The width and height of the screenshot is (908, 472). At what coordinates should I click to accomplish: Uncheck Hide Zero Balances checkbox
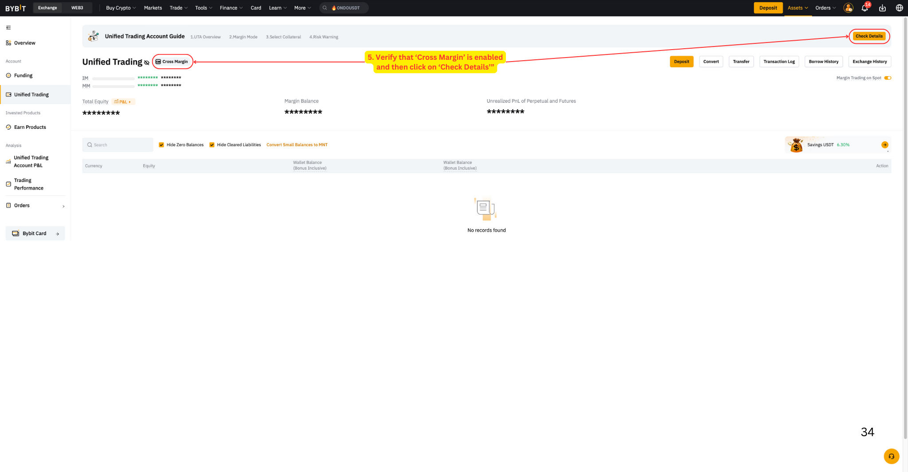coord(161,145)
